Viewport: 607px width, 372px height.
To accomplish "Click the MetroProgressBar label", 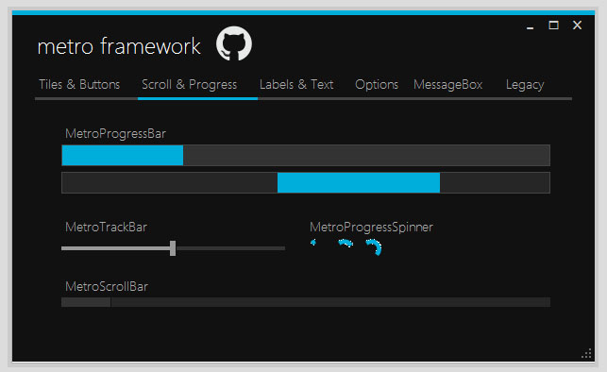I will [115, 133].
